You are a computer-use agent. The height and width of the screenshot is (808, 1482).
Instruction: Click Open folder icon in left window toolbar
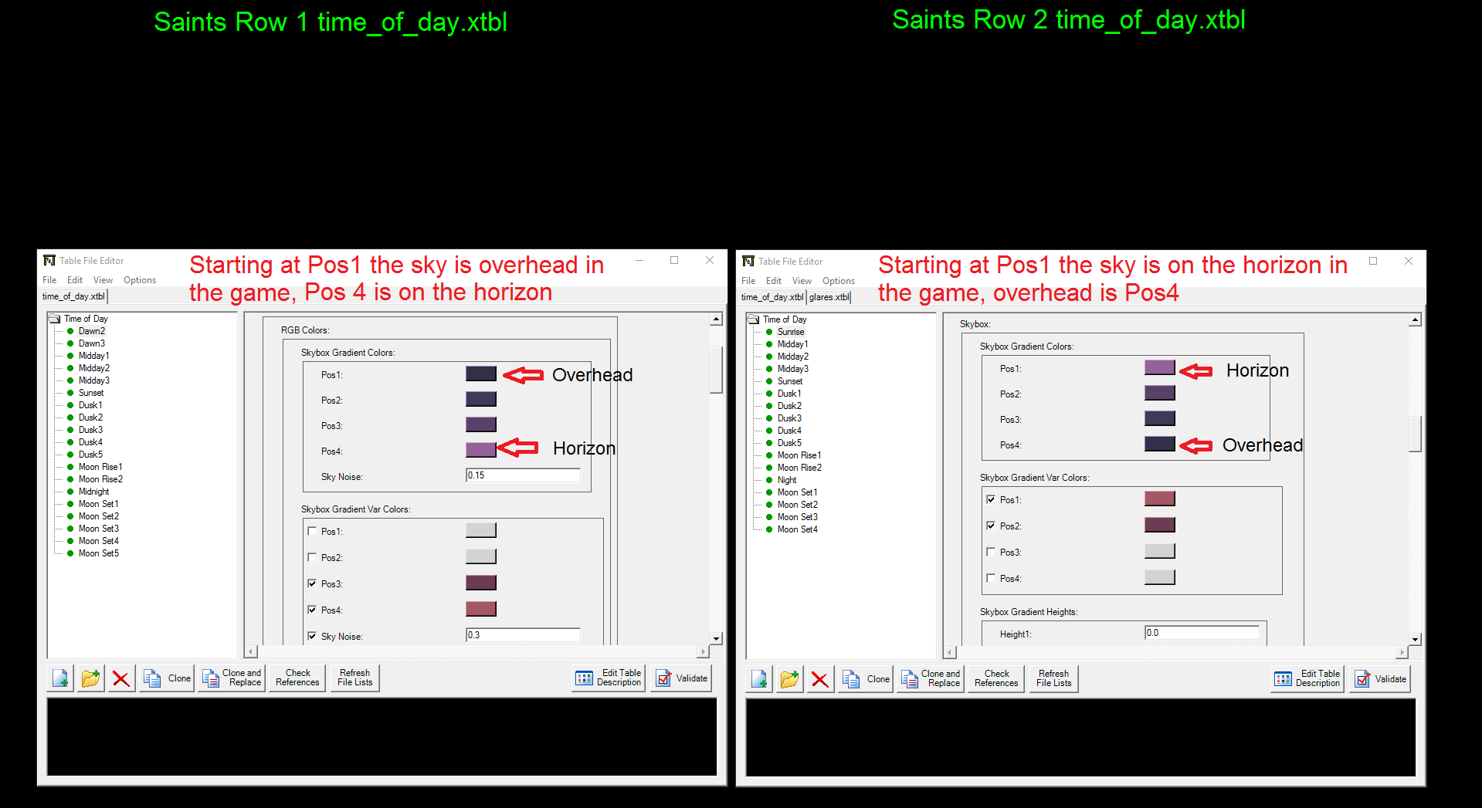[x=91, y=678]
